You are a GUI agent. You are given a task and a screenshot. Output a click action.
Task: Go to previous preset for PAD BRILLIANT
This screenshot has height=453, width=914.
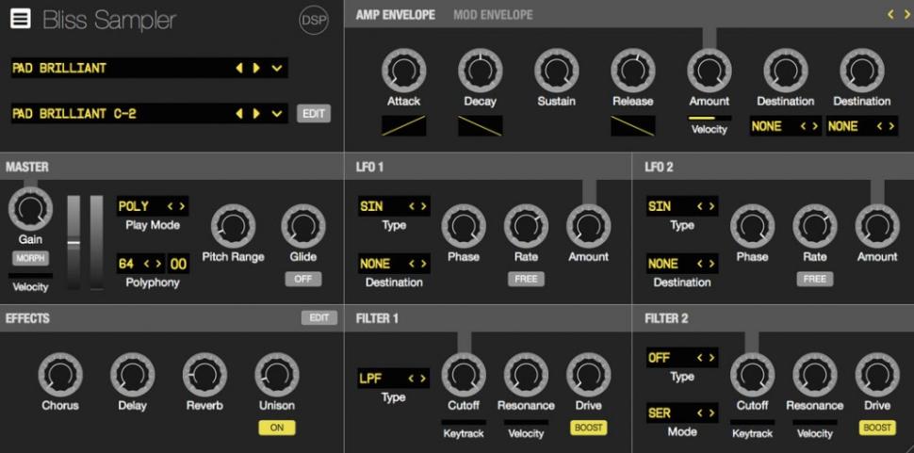pos(238,68)
